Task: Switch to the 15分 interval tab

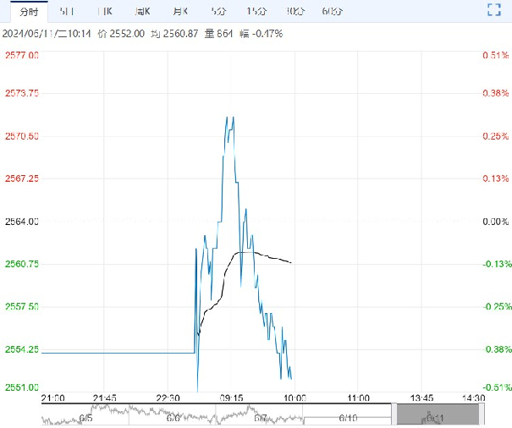Action: (x=256, y=11)
